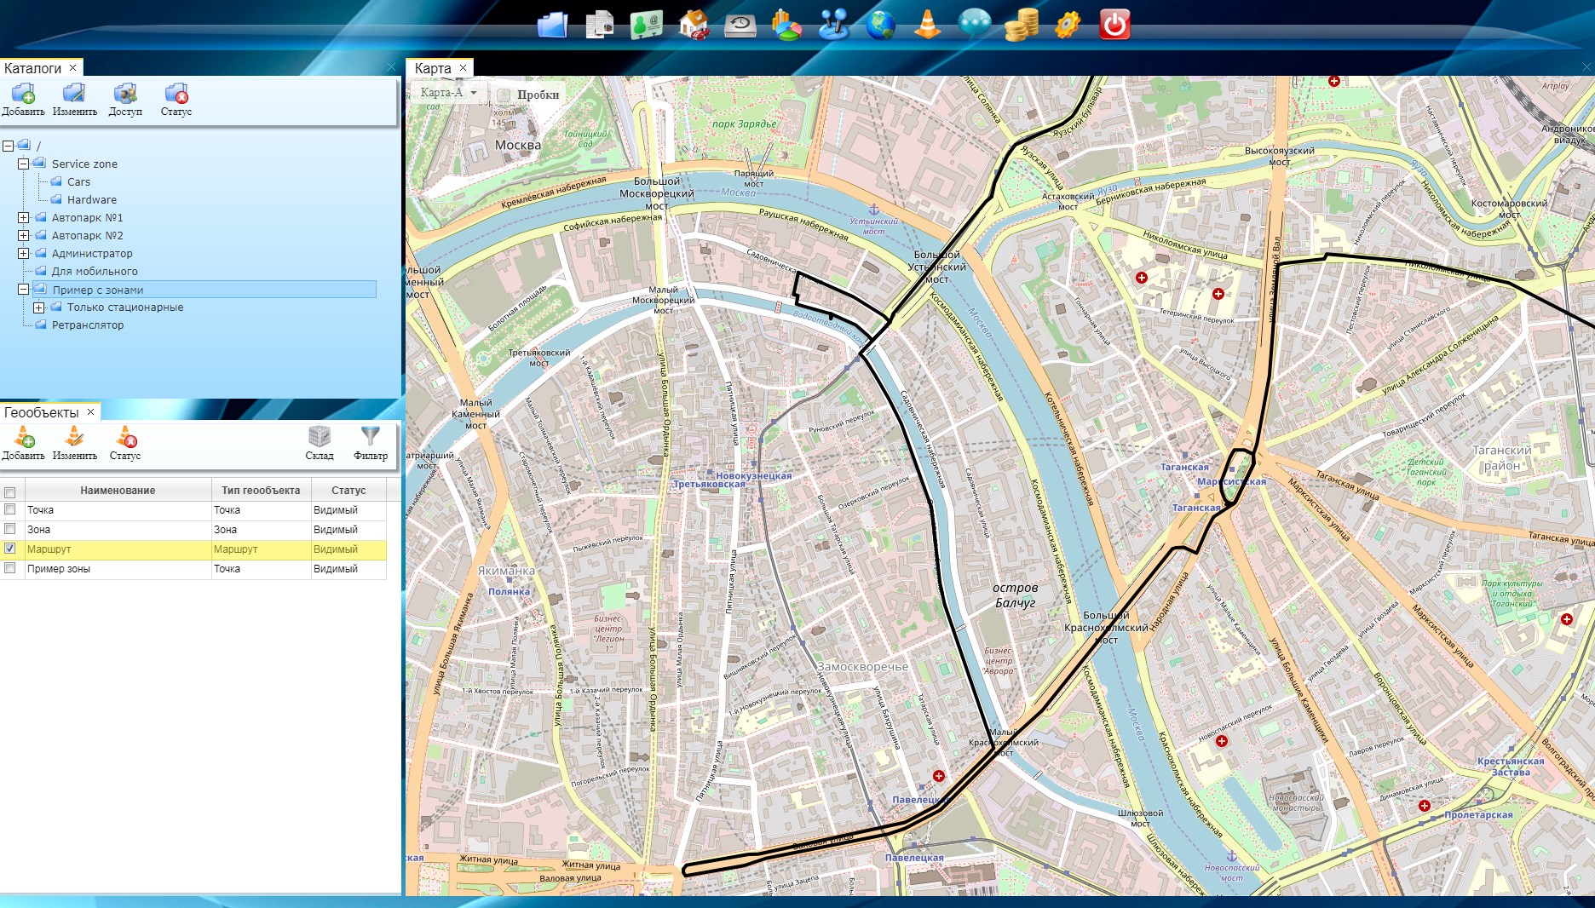Select the Ретранслятор folder in tree

coord(87,325)
